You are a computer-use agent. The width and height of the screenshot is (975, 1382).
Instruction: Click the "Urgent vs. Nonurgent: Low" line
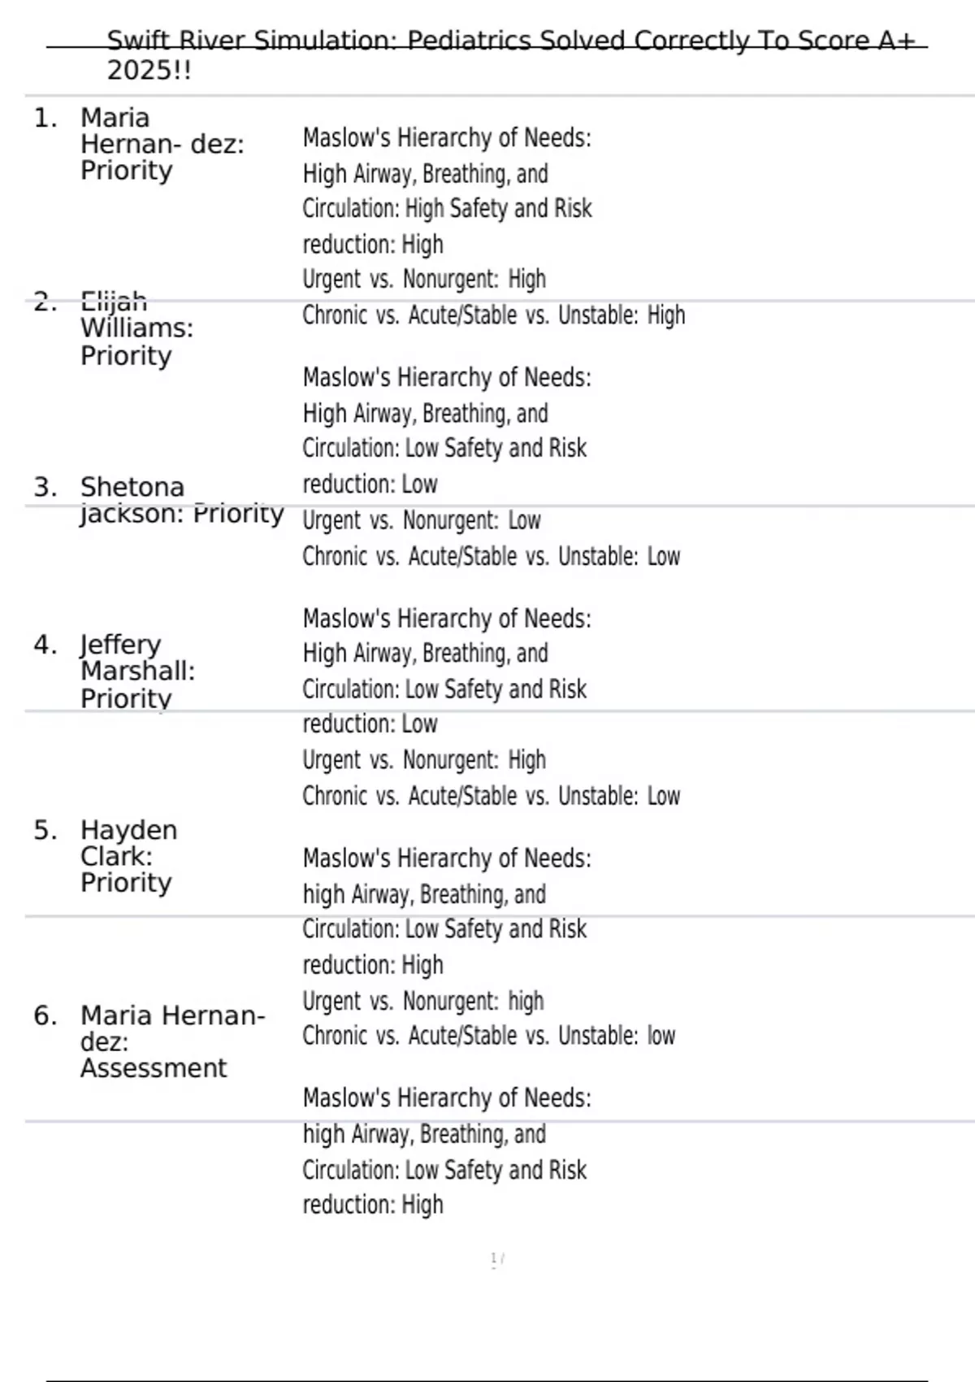(x=421, y=520)
